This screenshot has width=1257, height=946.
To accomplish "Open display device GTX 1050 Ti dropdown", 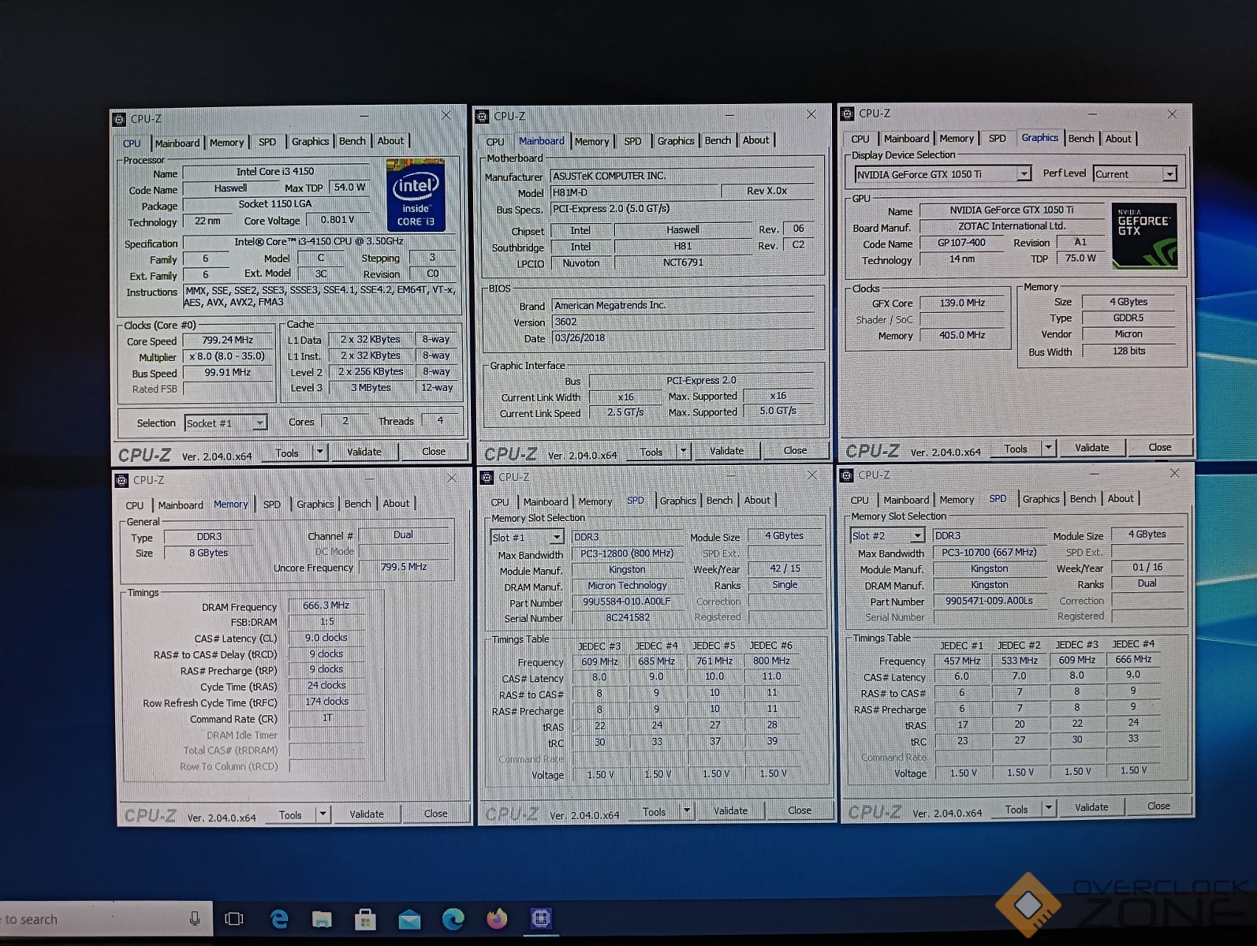I will point(1024,173).
